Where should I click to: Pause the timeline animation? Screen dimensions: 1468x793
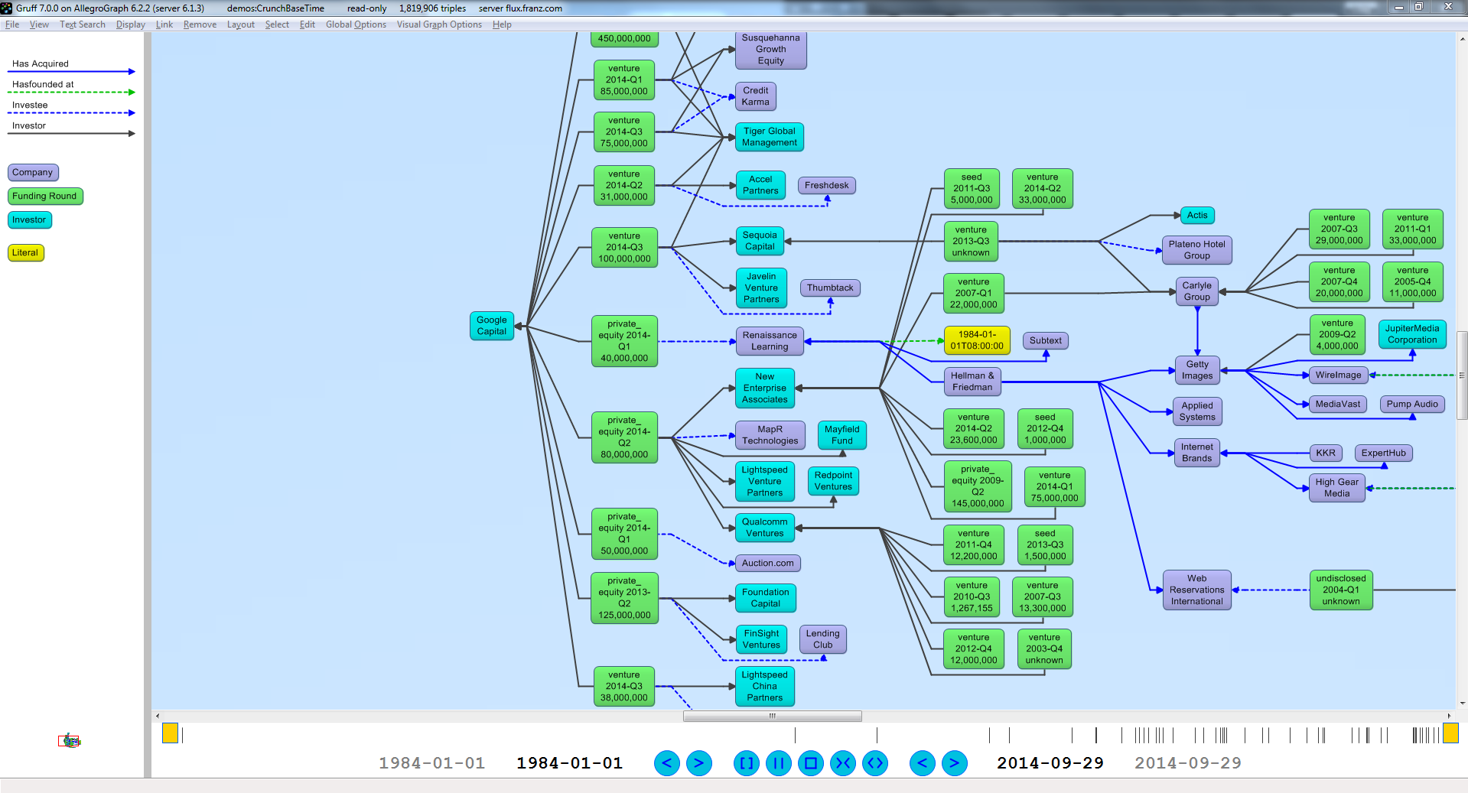(778, 763)
